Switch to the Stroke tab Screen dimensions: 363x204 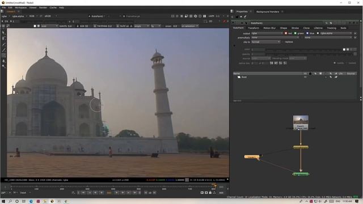point(295,28)
